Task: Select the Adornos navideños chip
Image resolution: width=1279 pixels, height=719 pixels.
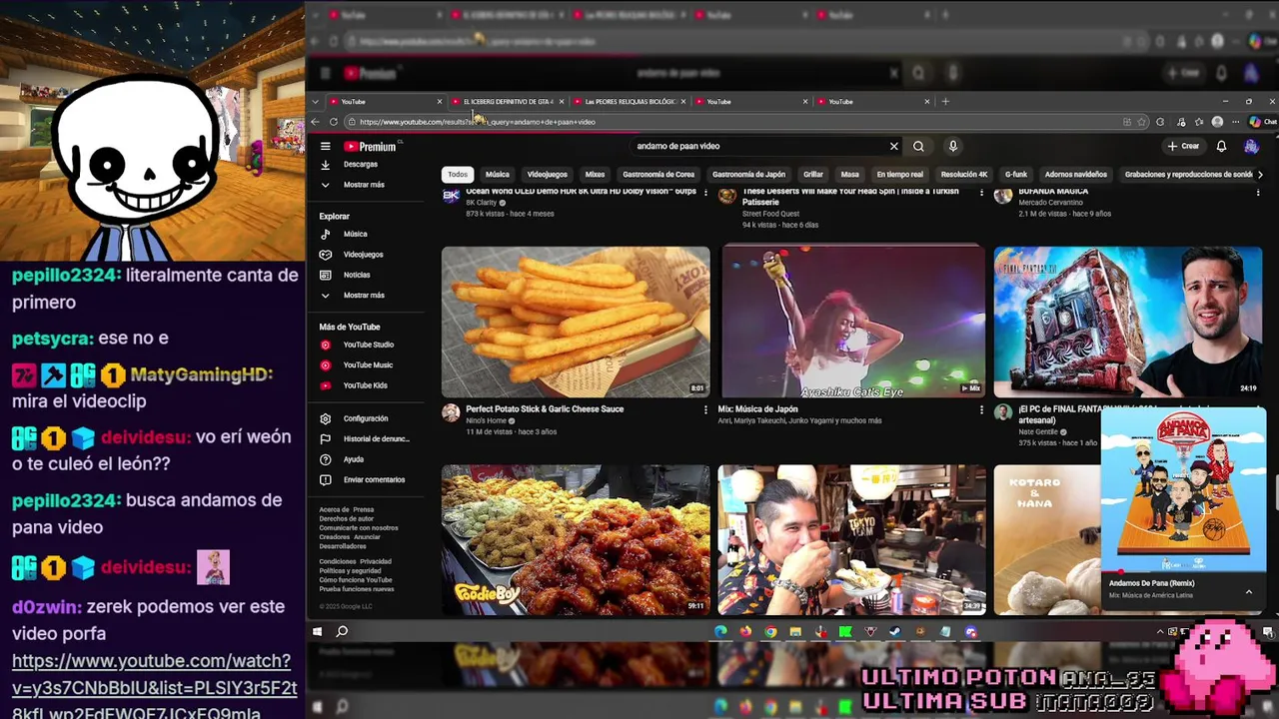Action: (1076, 174)
